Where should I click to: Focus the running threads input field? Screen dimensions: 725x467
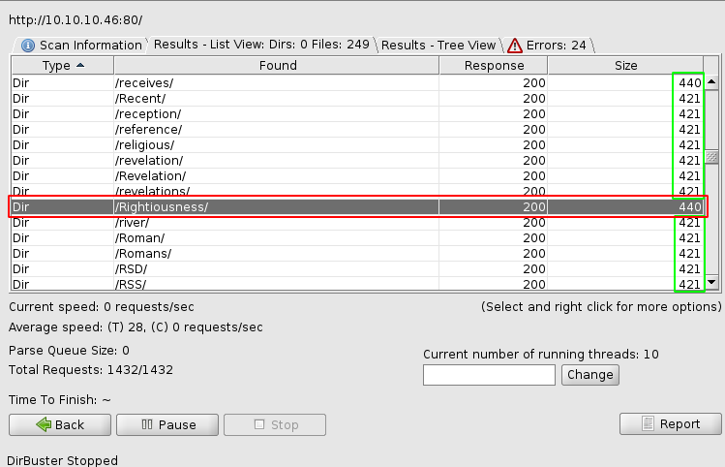(x=489, y=374)
